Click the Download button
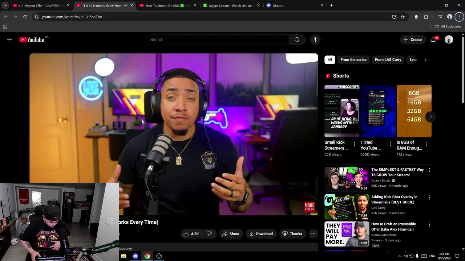This screenshot has width=465, height=261. tap(261, 234)
